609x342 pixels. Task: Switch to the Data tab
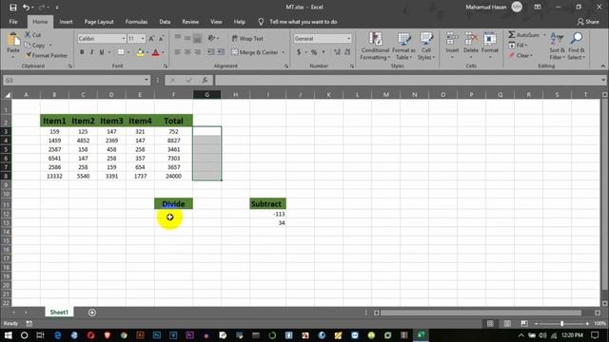(x=165, y=22)
